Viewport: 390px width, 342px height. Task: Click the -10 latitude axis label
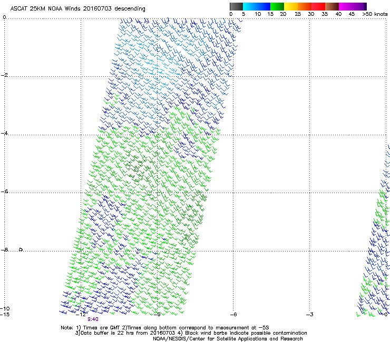(5, 308)
